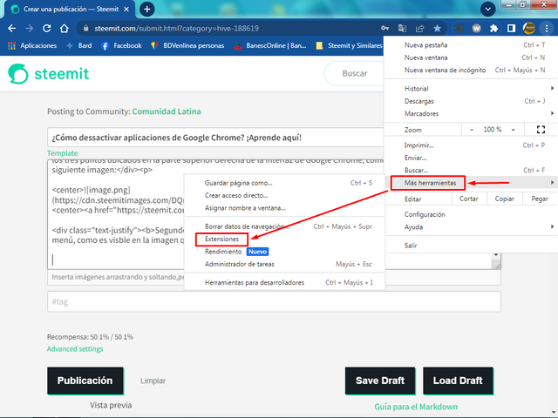Open the Aplicaciones bookmark
This screenshot has height=418, width=558.
[x=32, y=45]
